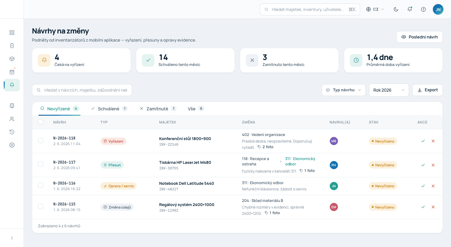
Task: Open the settings gear in sidebar
Action: pyautogui.click(x=12, y=145)
